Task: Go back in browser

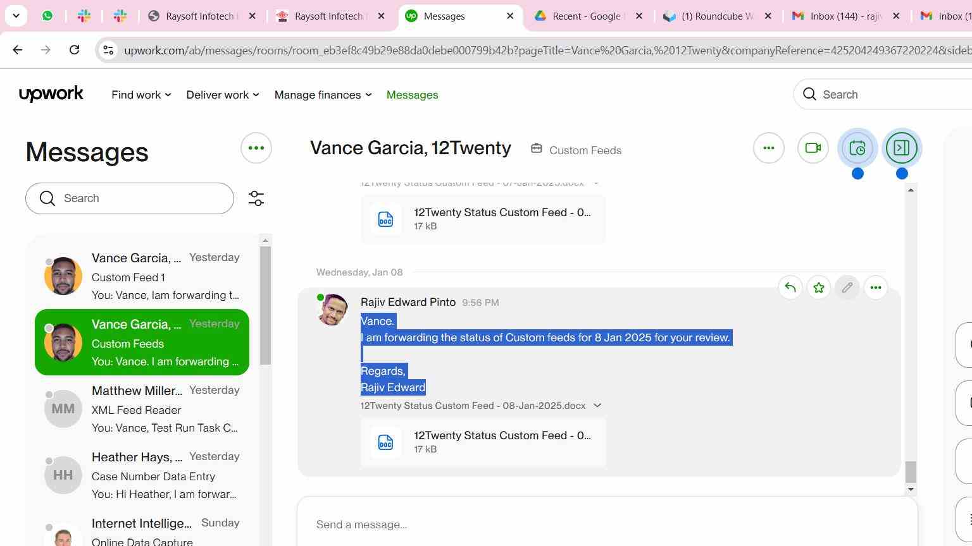Action: [x=18, y=49]
